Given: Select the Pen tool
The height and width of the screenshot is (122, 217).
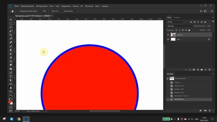Looking at the screenshot, I should (11, 73).
